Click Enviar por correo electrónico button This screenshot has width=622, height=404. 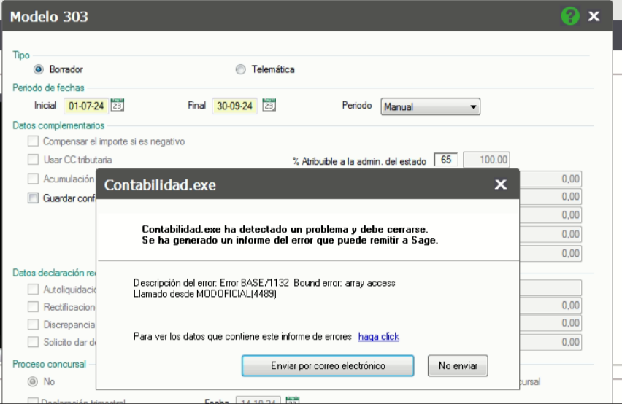tap(328, 365)
